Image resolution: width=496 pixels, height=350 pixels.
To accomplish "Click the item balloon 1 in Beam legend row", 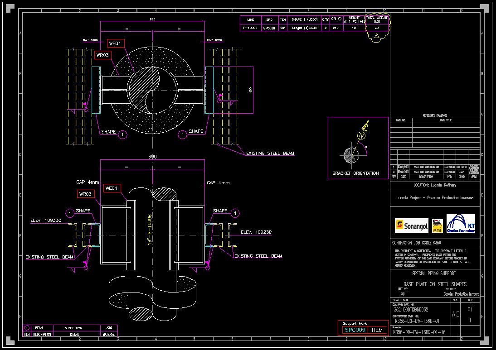I will [x=26, y=328].
